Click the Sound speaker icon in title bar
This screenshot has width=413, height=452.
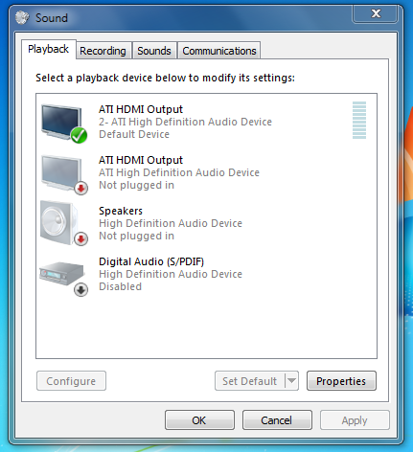pyautogui.click(x=22, y=17)
